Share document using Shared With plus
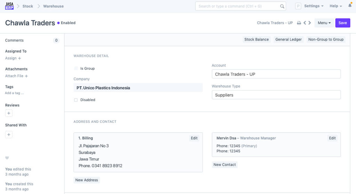This screenshot has height=194, width=356. 9,134
